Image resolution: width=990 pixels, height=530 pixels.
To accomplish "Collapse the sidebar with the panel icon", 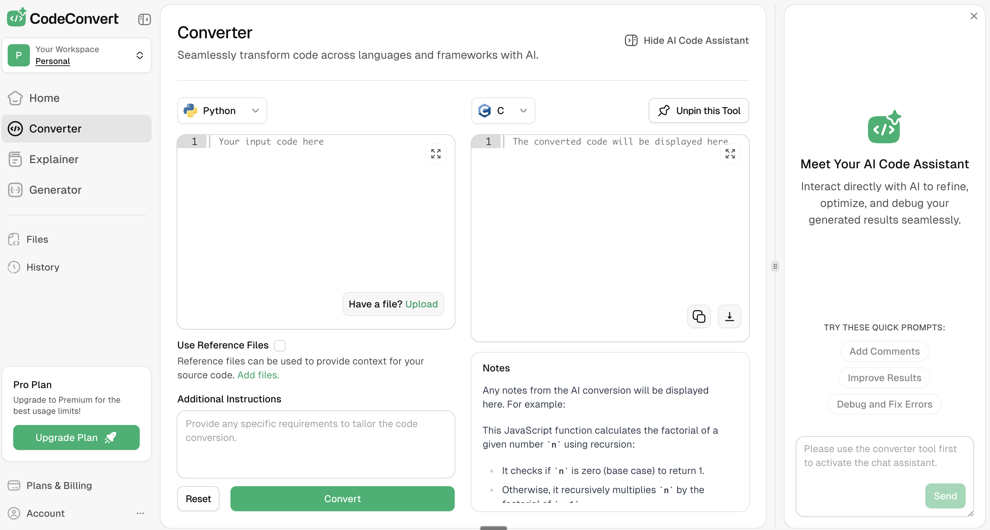I will coord(144,19).
